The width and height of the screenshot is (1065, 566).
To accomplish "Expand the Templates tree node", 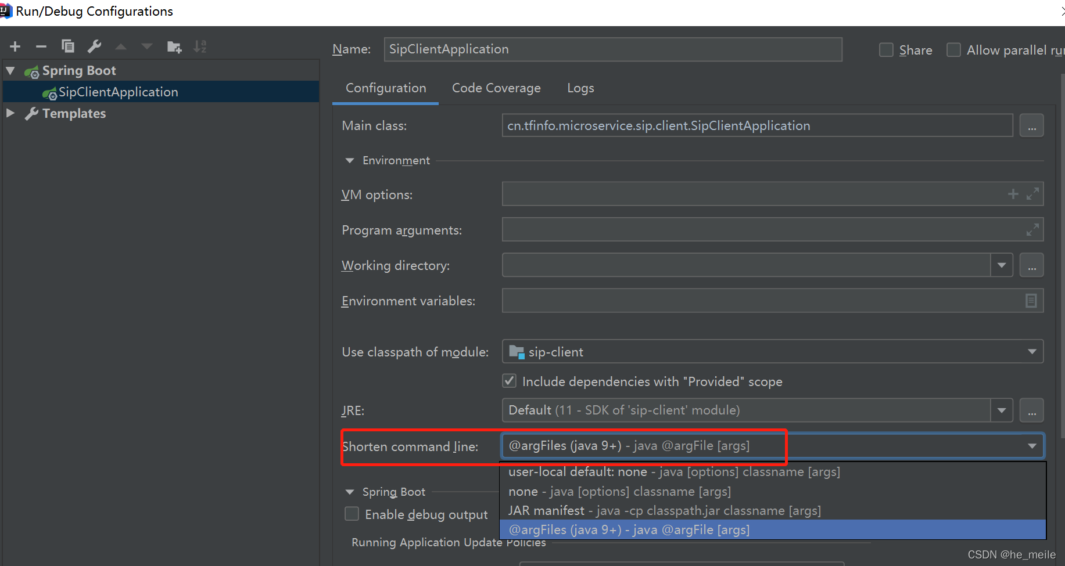I will pyautogui.click(x=10, y=113).
